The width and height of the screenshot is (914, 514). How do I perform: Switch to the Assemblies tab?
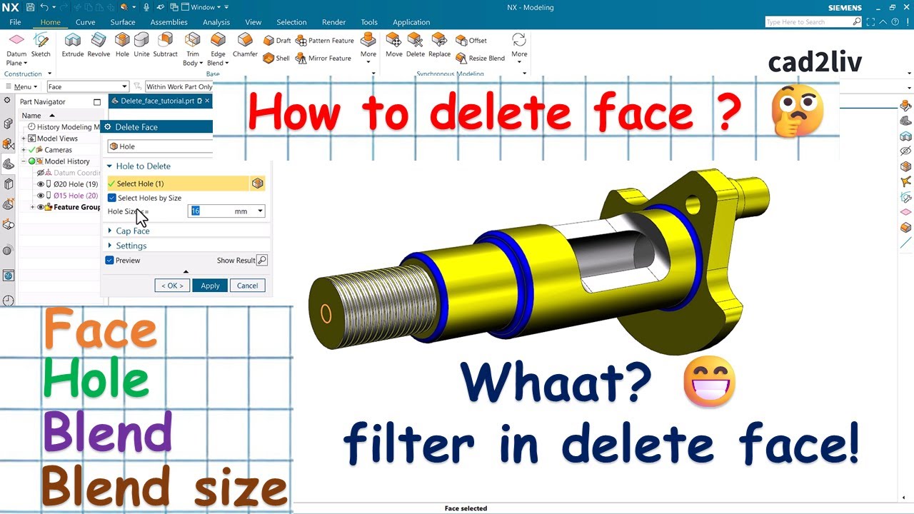tap(169, 22)
